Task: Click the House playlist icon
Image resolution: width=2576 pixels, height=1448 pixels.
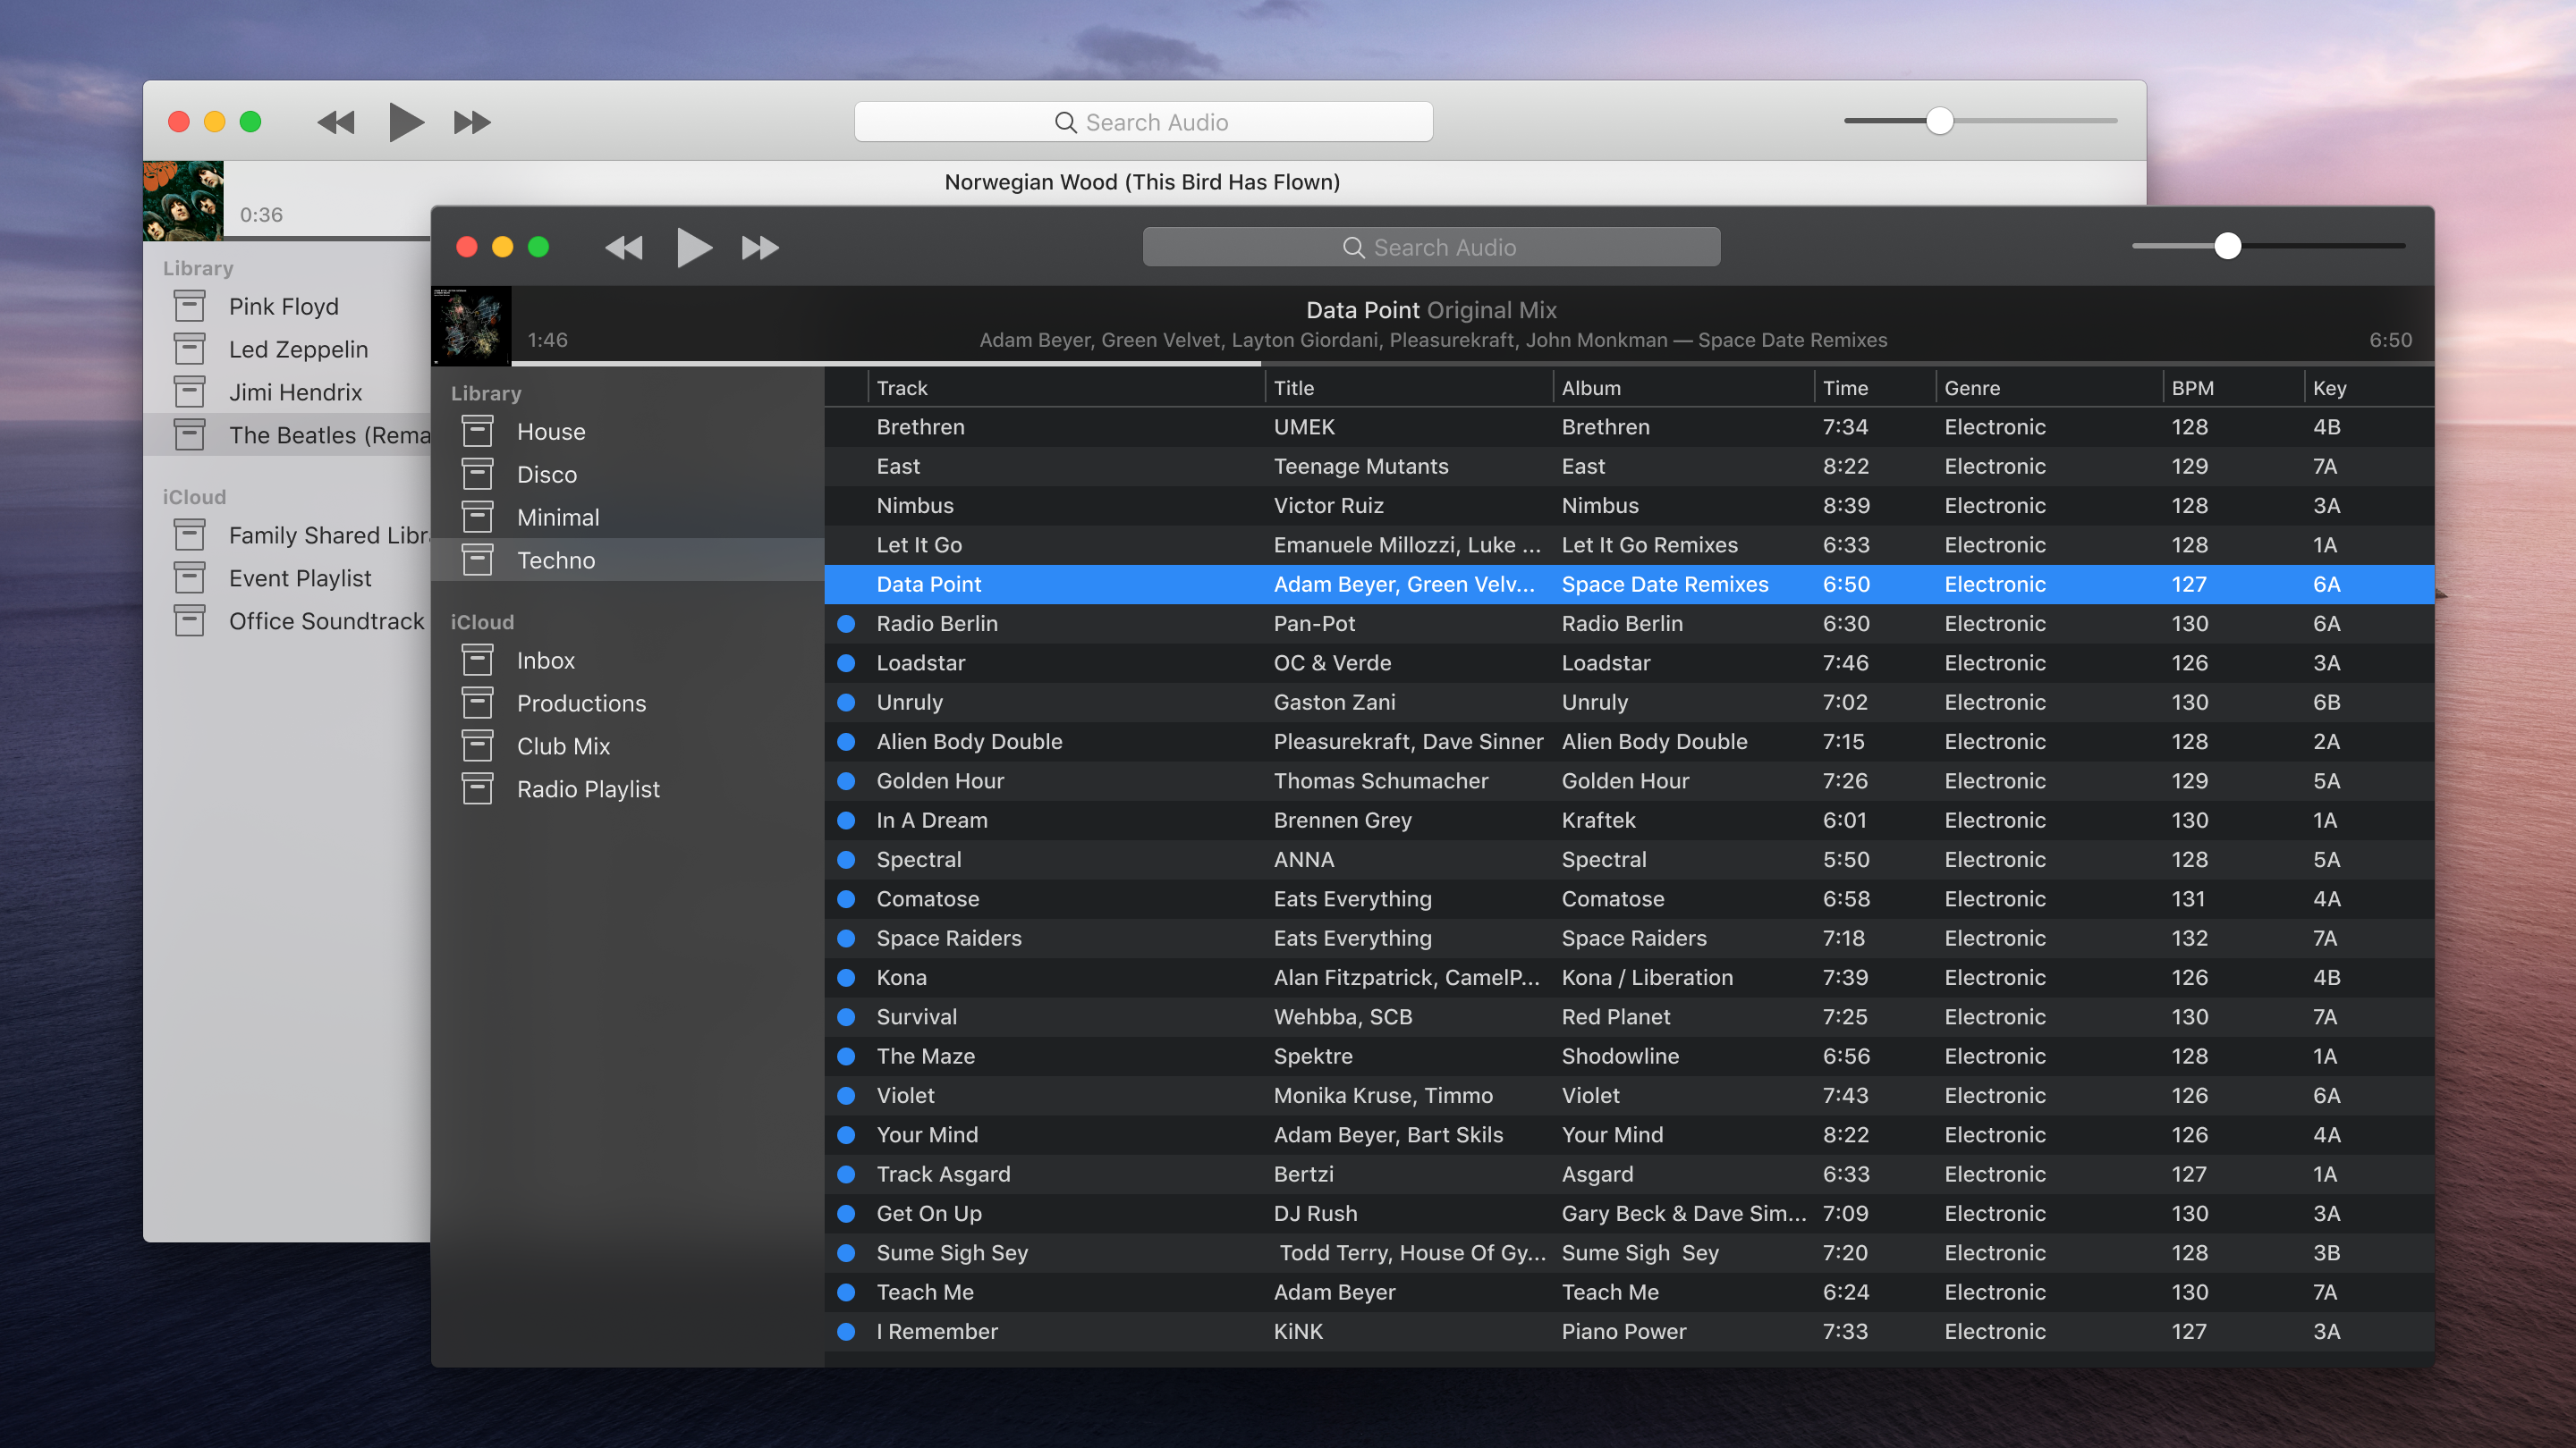Action: click(x=478, y=431)
